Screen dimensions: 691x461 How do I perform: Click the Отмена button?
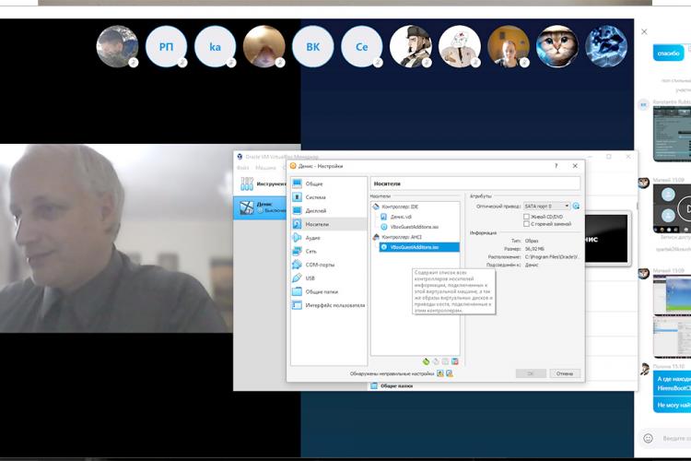(565, 373)
